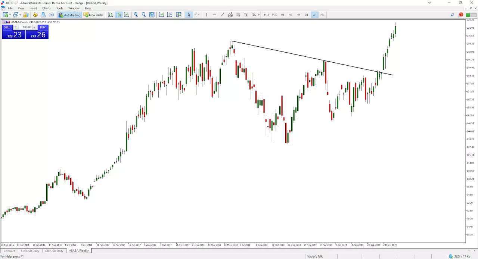Toggle the AutoTrading button
478x259 pixels.
[x=69, y=15]
